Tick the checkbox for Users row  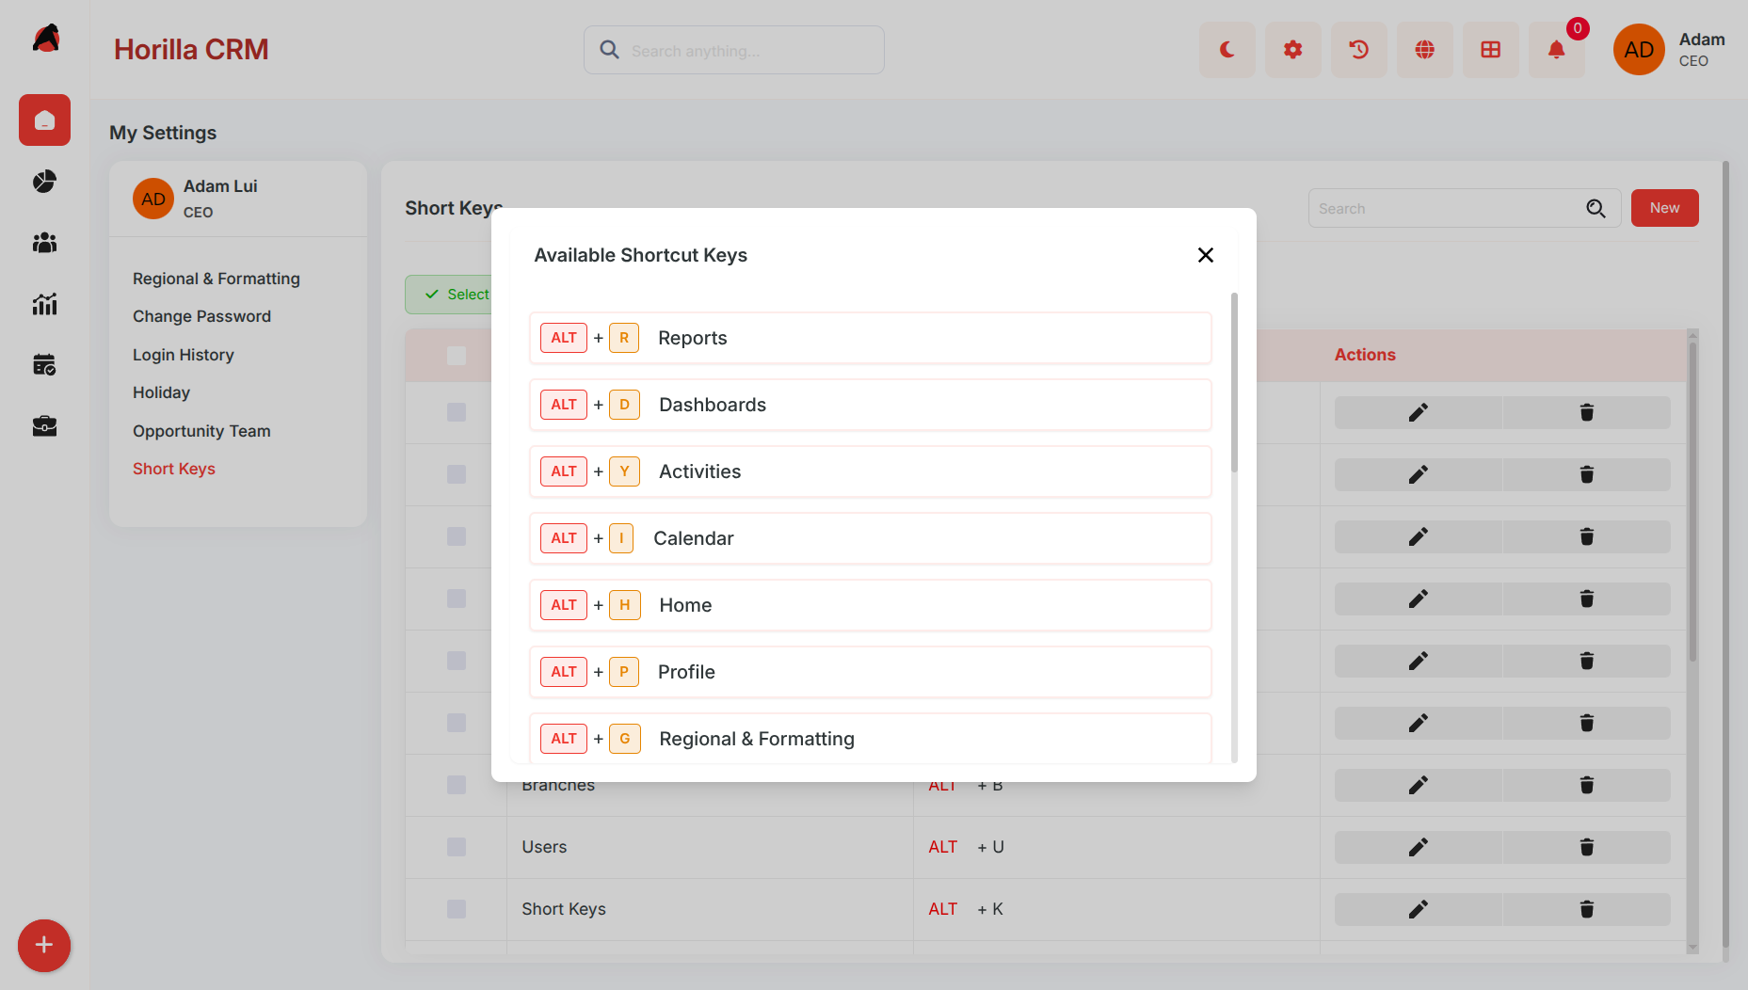pos(457,847)
